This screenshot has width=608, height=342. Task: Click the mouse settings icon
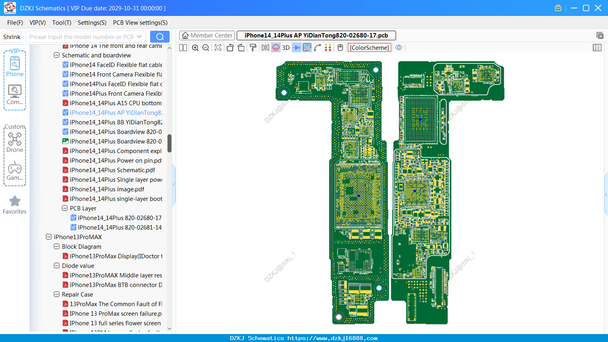340,48
